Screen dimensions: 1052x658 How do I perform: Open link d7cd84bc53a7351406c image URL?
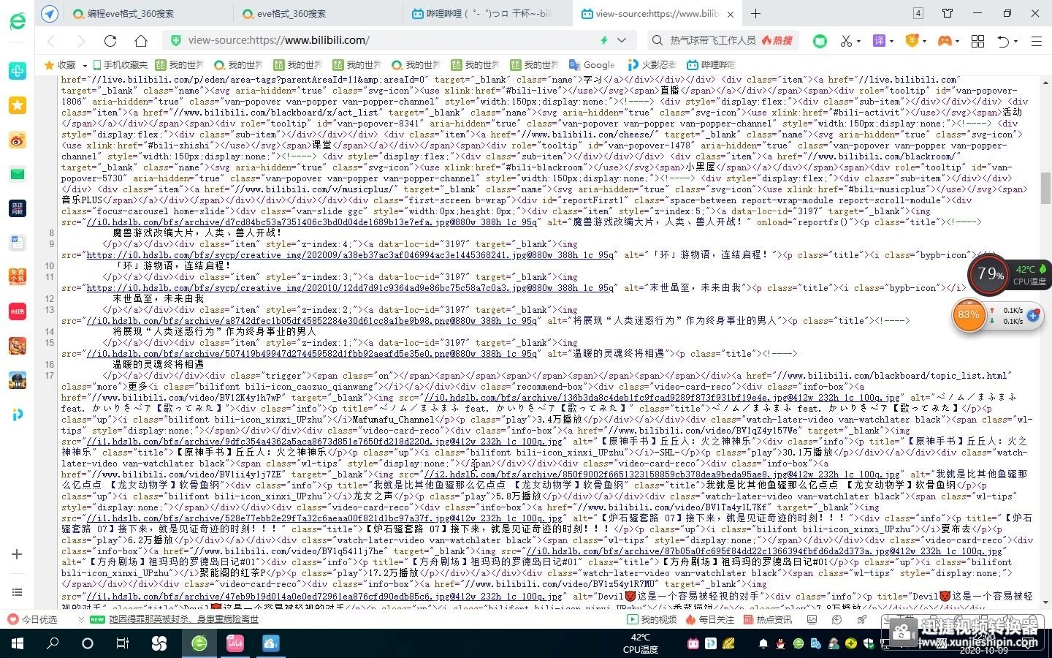(311, 222)
